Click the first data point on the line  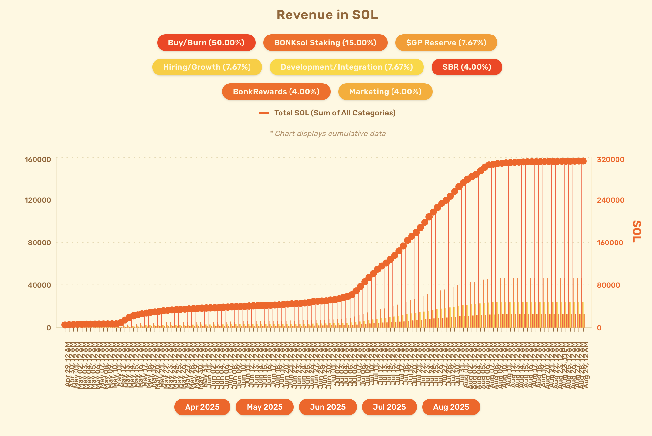pyautogui.click(x=65, y=325)
